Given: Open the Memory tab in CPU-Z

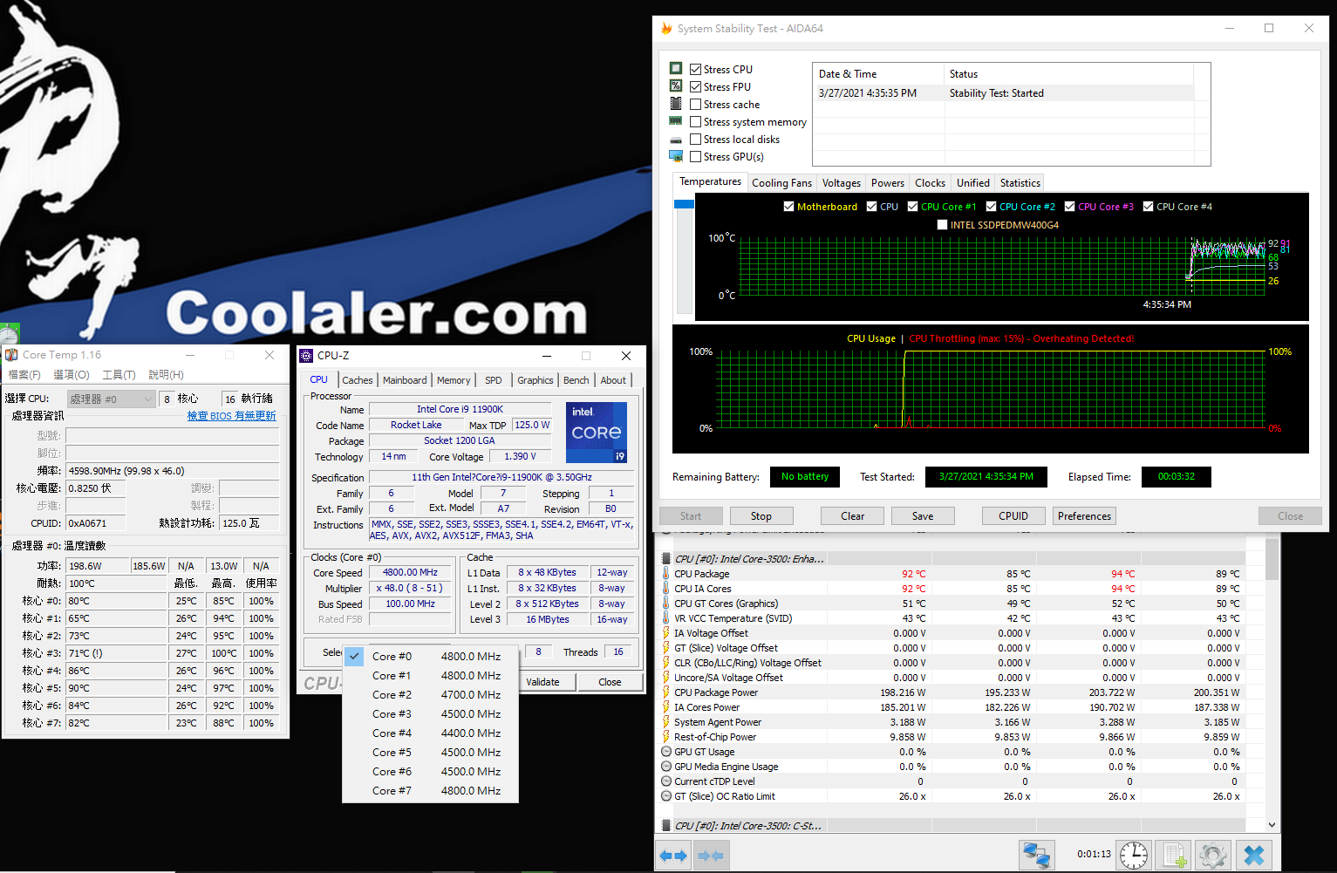Looking at the screenshot, I should coord(454,380).
